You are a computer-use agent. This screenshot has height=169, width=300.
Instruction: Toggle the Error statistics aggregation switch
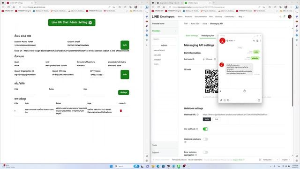point(205,152)
